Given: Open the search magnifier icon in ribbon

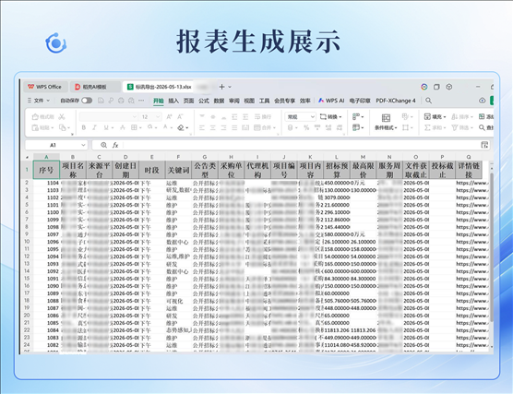Looking at the screenshot, I should tap(428, 101).
